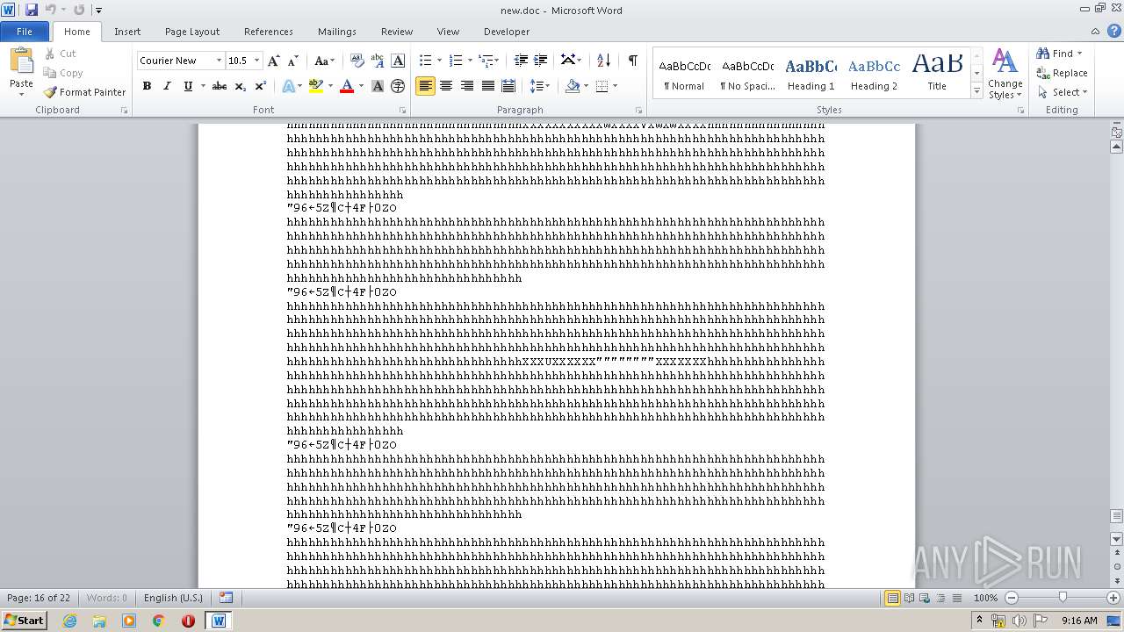The height and width of the screenshot is (632, 1124).
Task: Switch to the References tab
Action: tap(269, 32)
